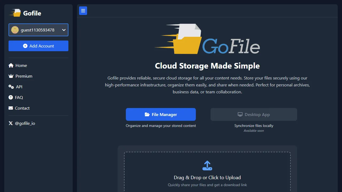Viewport: 342px width, 192px height.
Task: Select the Contact envelope icon
Action: click(x=11, y=108)
